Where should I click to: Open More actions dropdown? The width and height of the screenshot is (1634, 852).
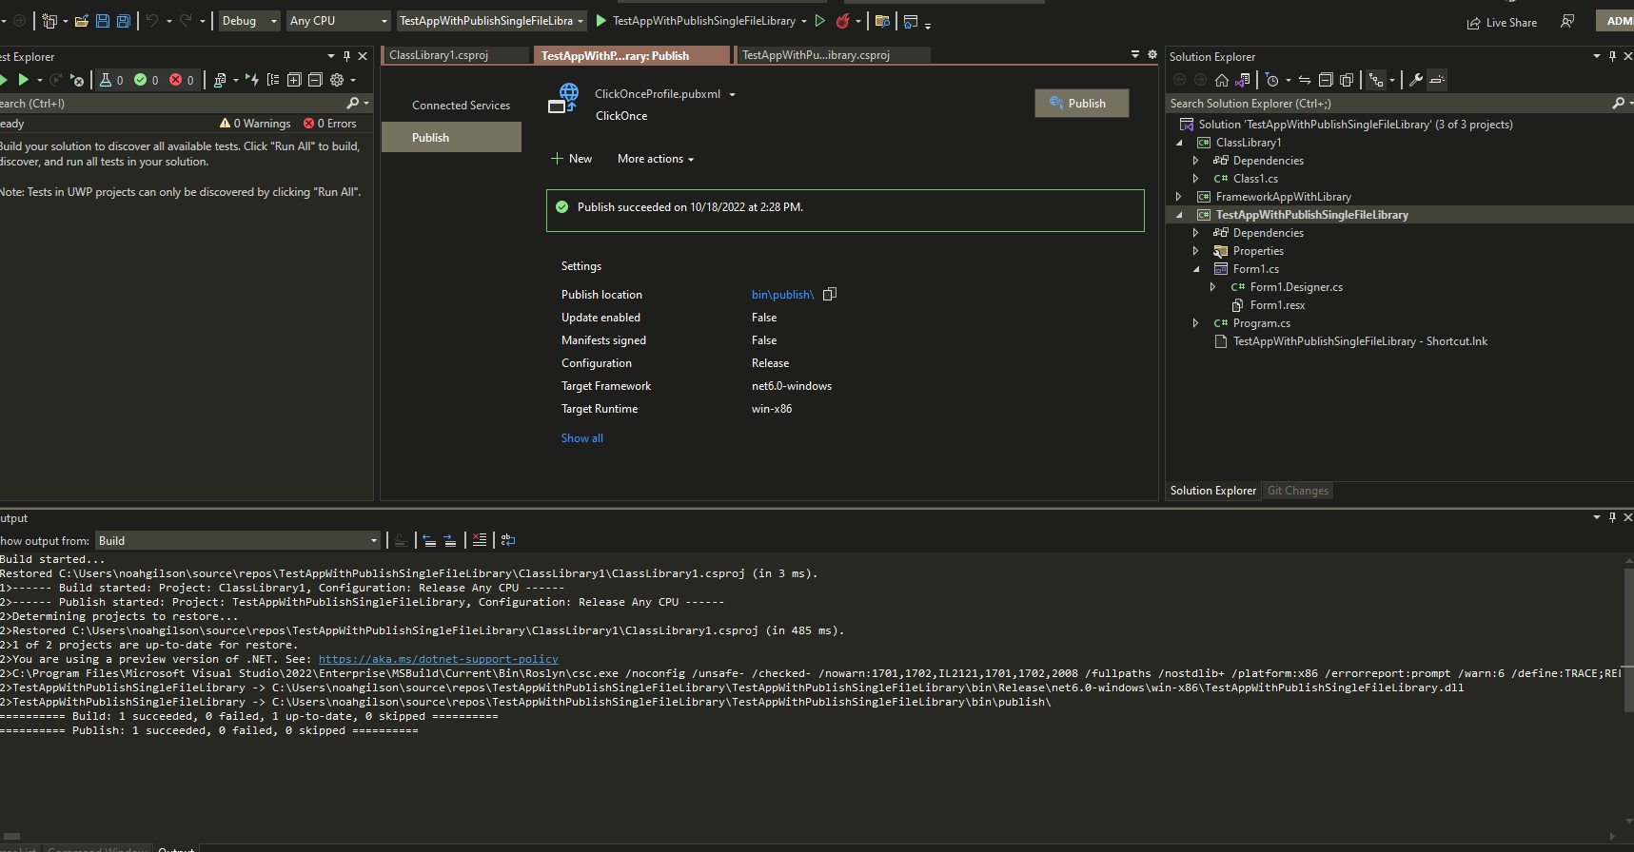[x=656, y=159]
